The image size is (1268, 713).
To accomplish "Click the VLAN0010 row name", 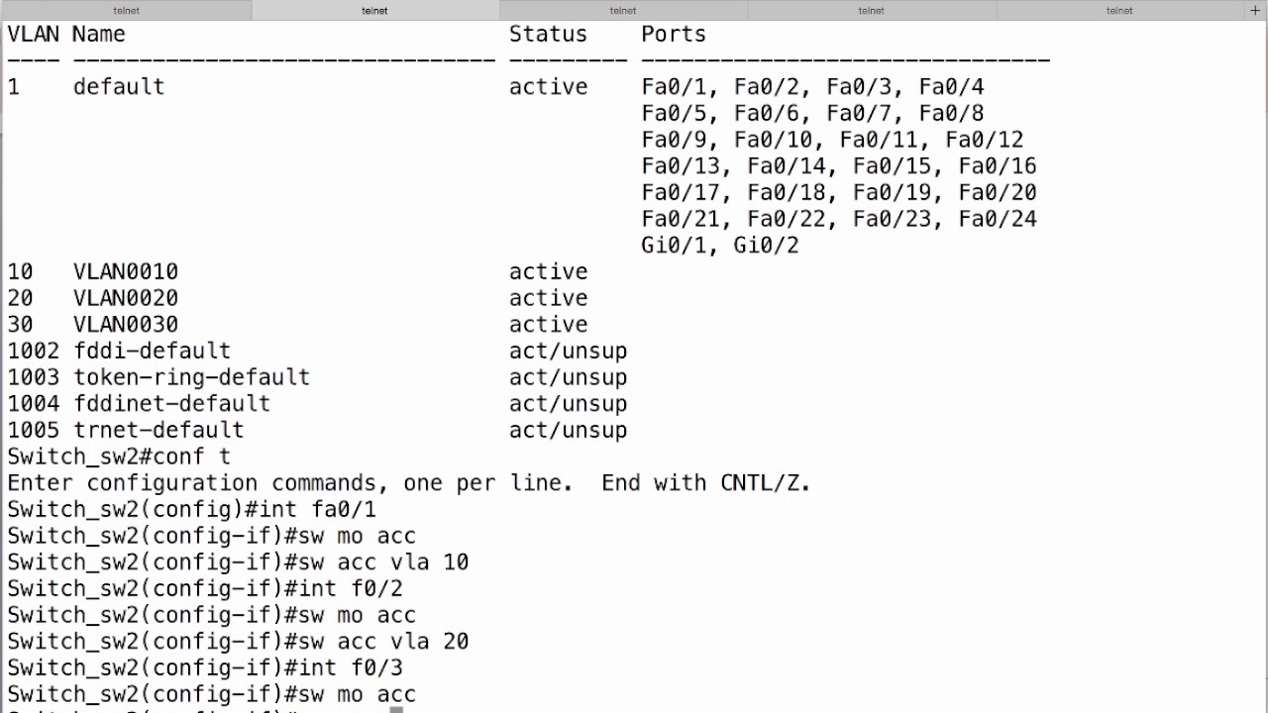I will (x=126, y=271).
